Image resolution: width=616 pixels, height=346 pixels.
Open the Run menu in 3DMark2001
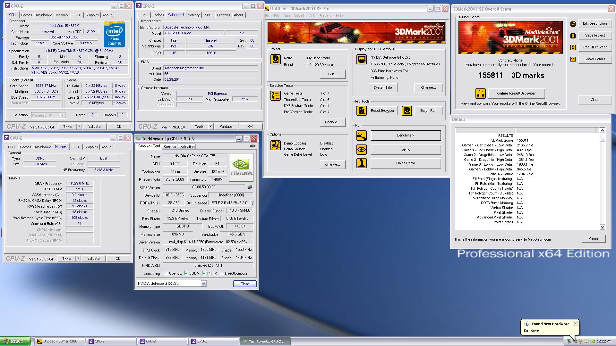[287, 16]
